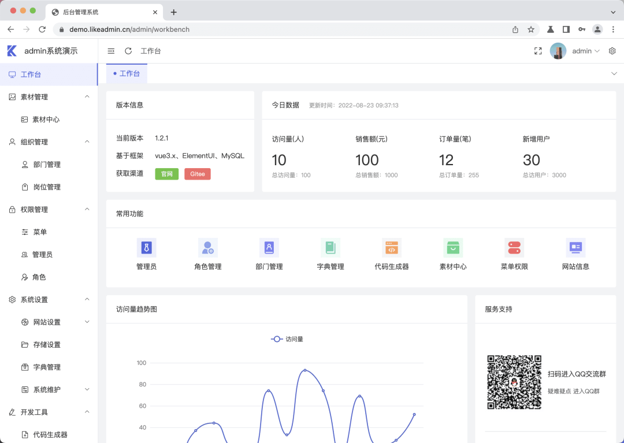The height and width of the screenshot is (443, 624).
Task: Click the refresh page icon beside breadcrumb
Action: pyautogui.click(x=128, y=51)
